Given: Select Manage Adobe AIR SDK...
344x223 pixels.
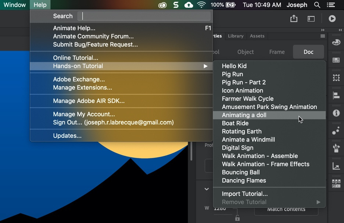Looking at the screenshot, I should tap(121, 101).
